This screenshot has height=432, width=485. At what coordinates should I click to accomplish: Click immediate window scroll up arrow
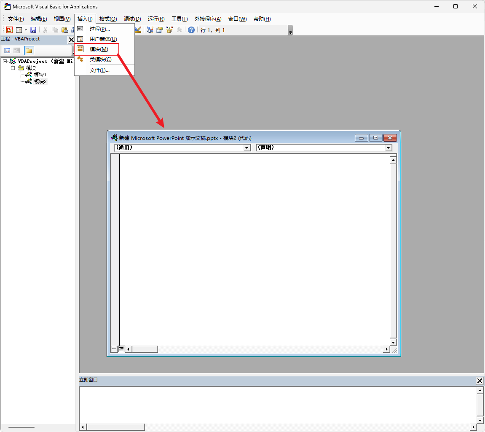pos(480,390)
